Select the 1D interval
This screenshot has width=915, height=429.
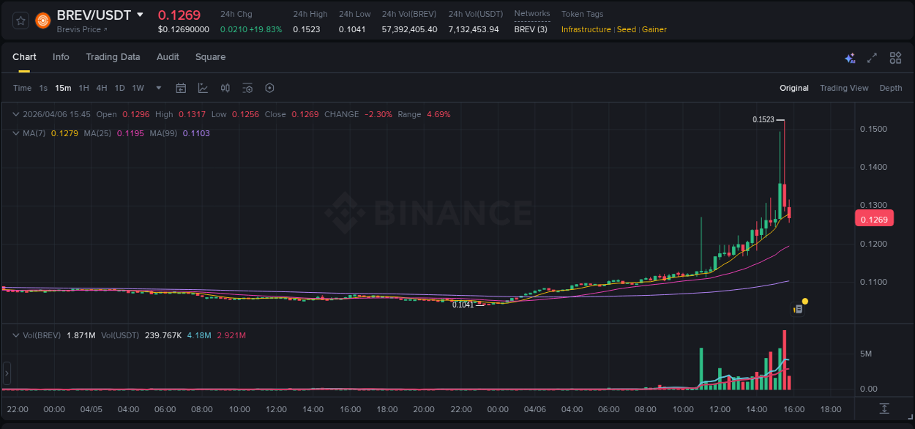tap(119, 88)
